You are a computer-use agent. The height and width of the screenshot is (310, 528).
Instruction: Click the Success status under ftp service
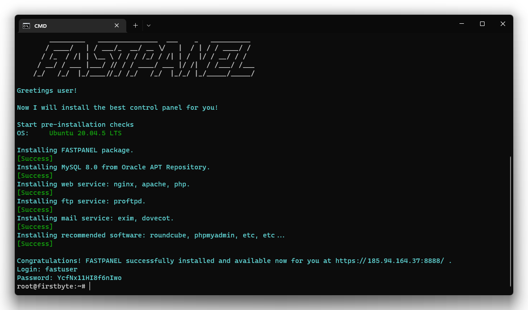tap(35, 210)
